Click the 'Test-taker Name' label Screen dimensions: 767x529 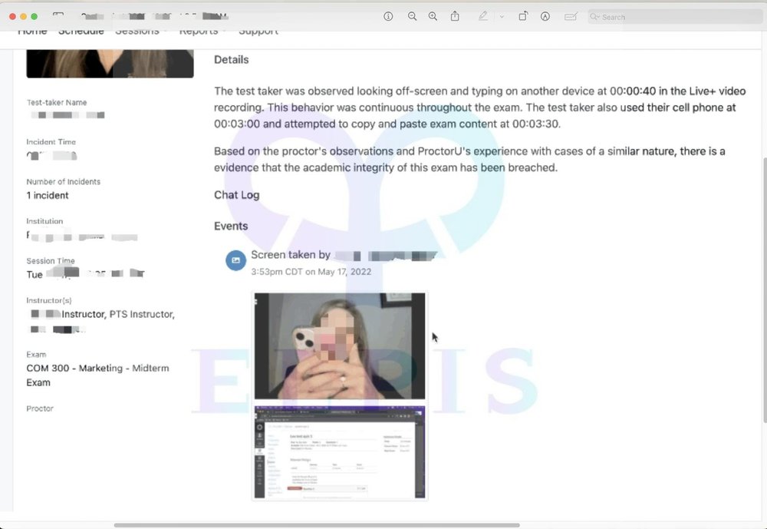click(x=57, y=102)
